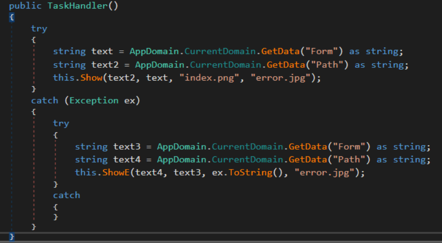This screenshot has height=243, width=442.
Task: Click the nested try keyword inside catch
Action: point(61,123)
